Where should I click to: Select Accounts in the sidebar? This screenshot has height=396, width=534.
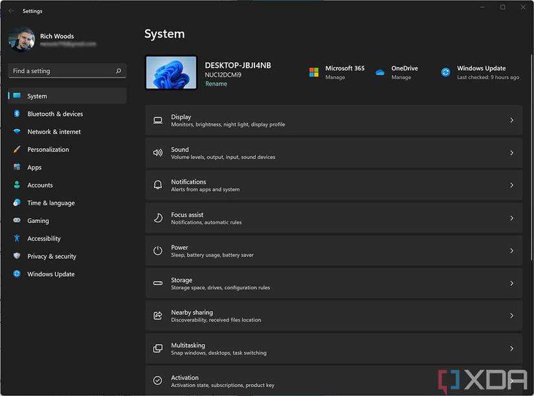40,185
